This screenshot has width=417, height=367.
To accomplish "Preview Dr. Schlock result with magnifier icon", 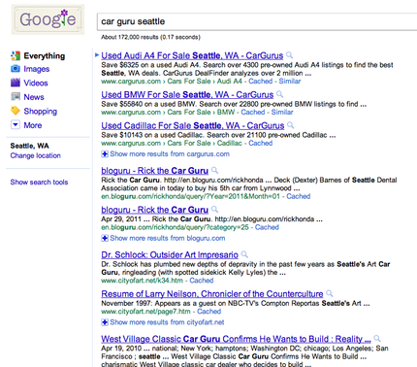I will coord(244,254).
